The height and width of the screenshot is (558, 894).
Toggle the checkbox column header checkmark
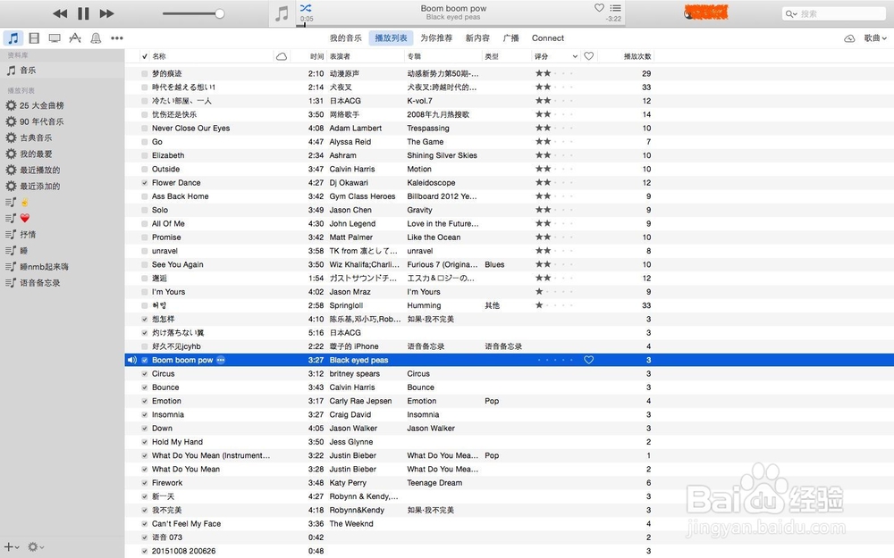145,56
